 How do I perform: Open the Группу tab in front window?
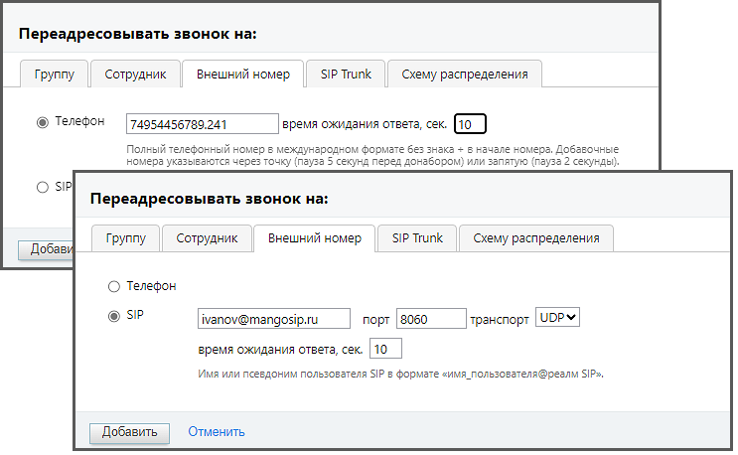coord(126,238)
